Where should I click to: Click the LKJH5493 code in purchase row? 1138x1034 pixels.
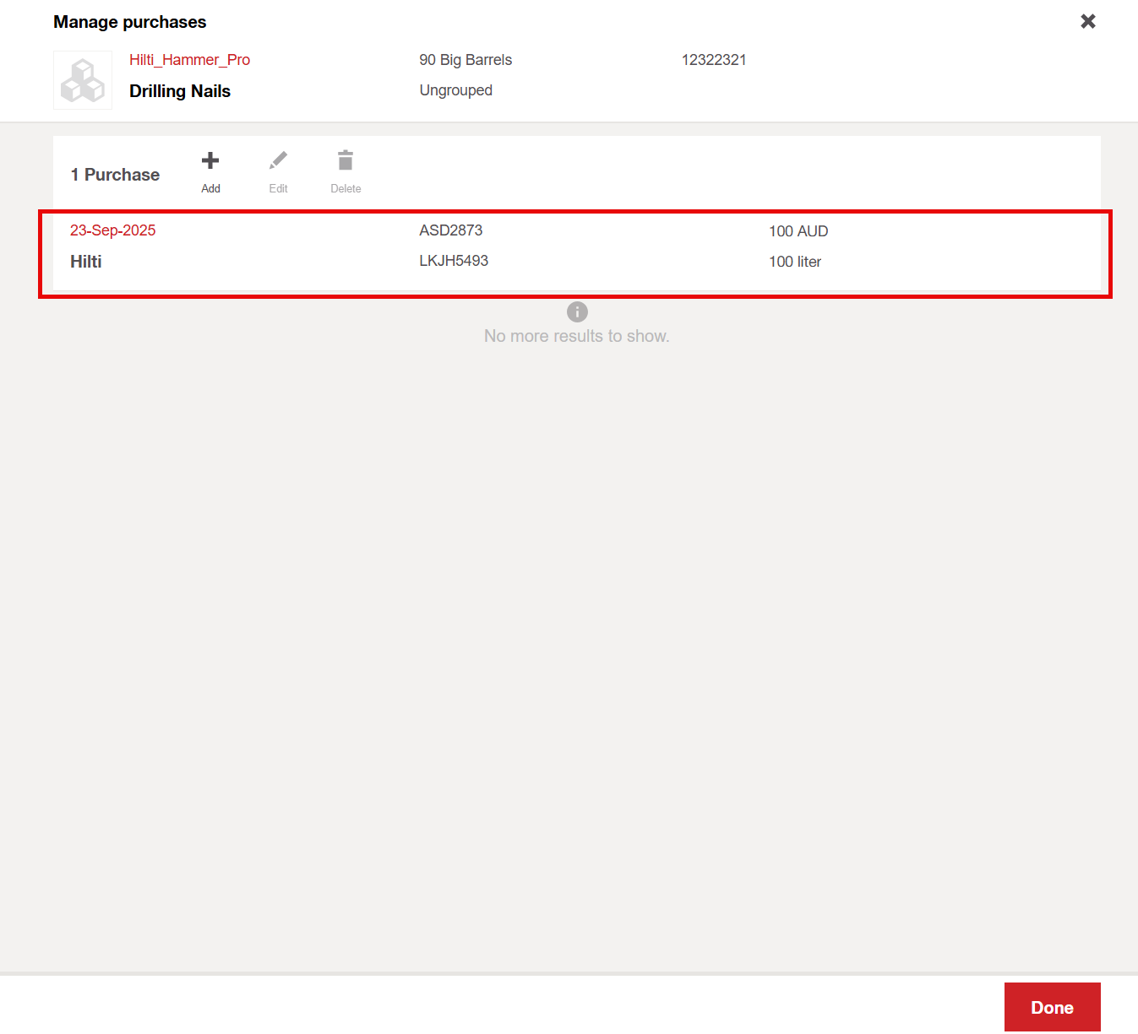point(454,261)
